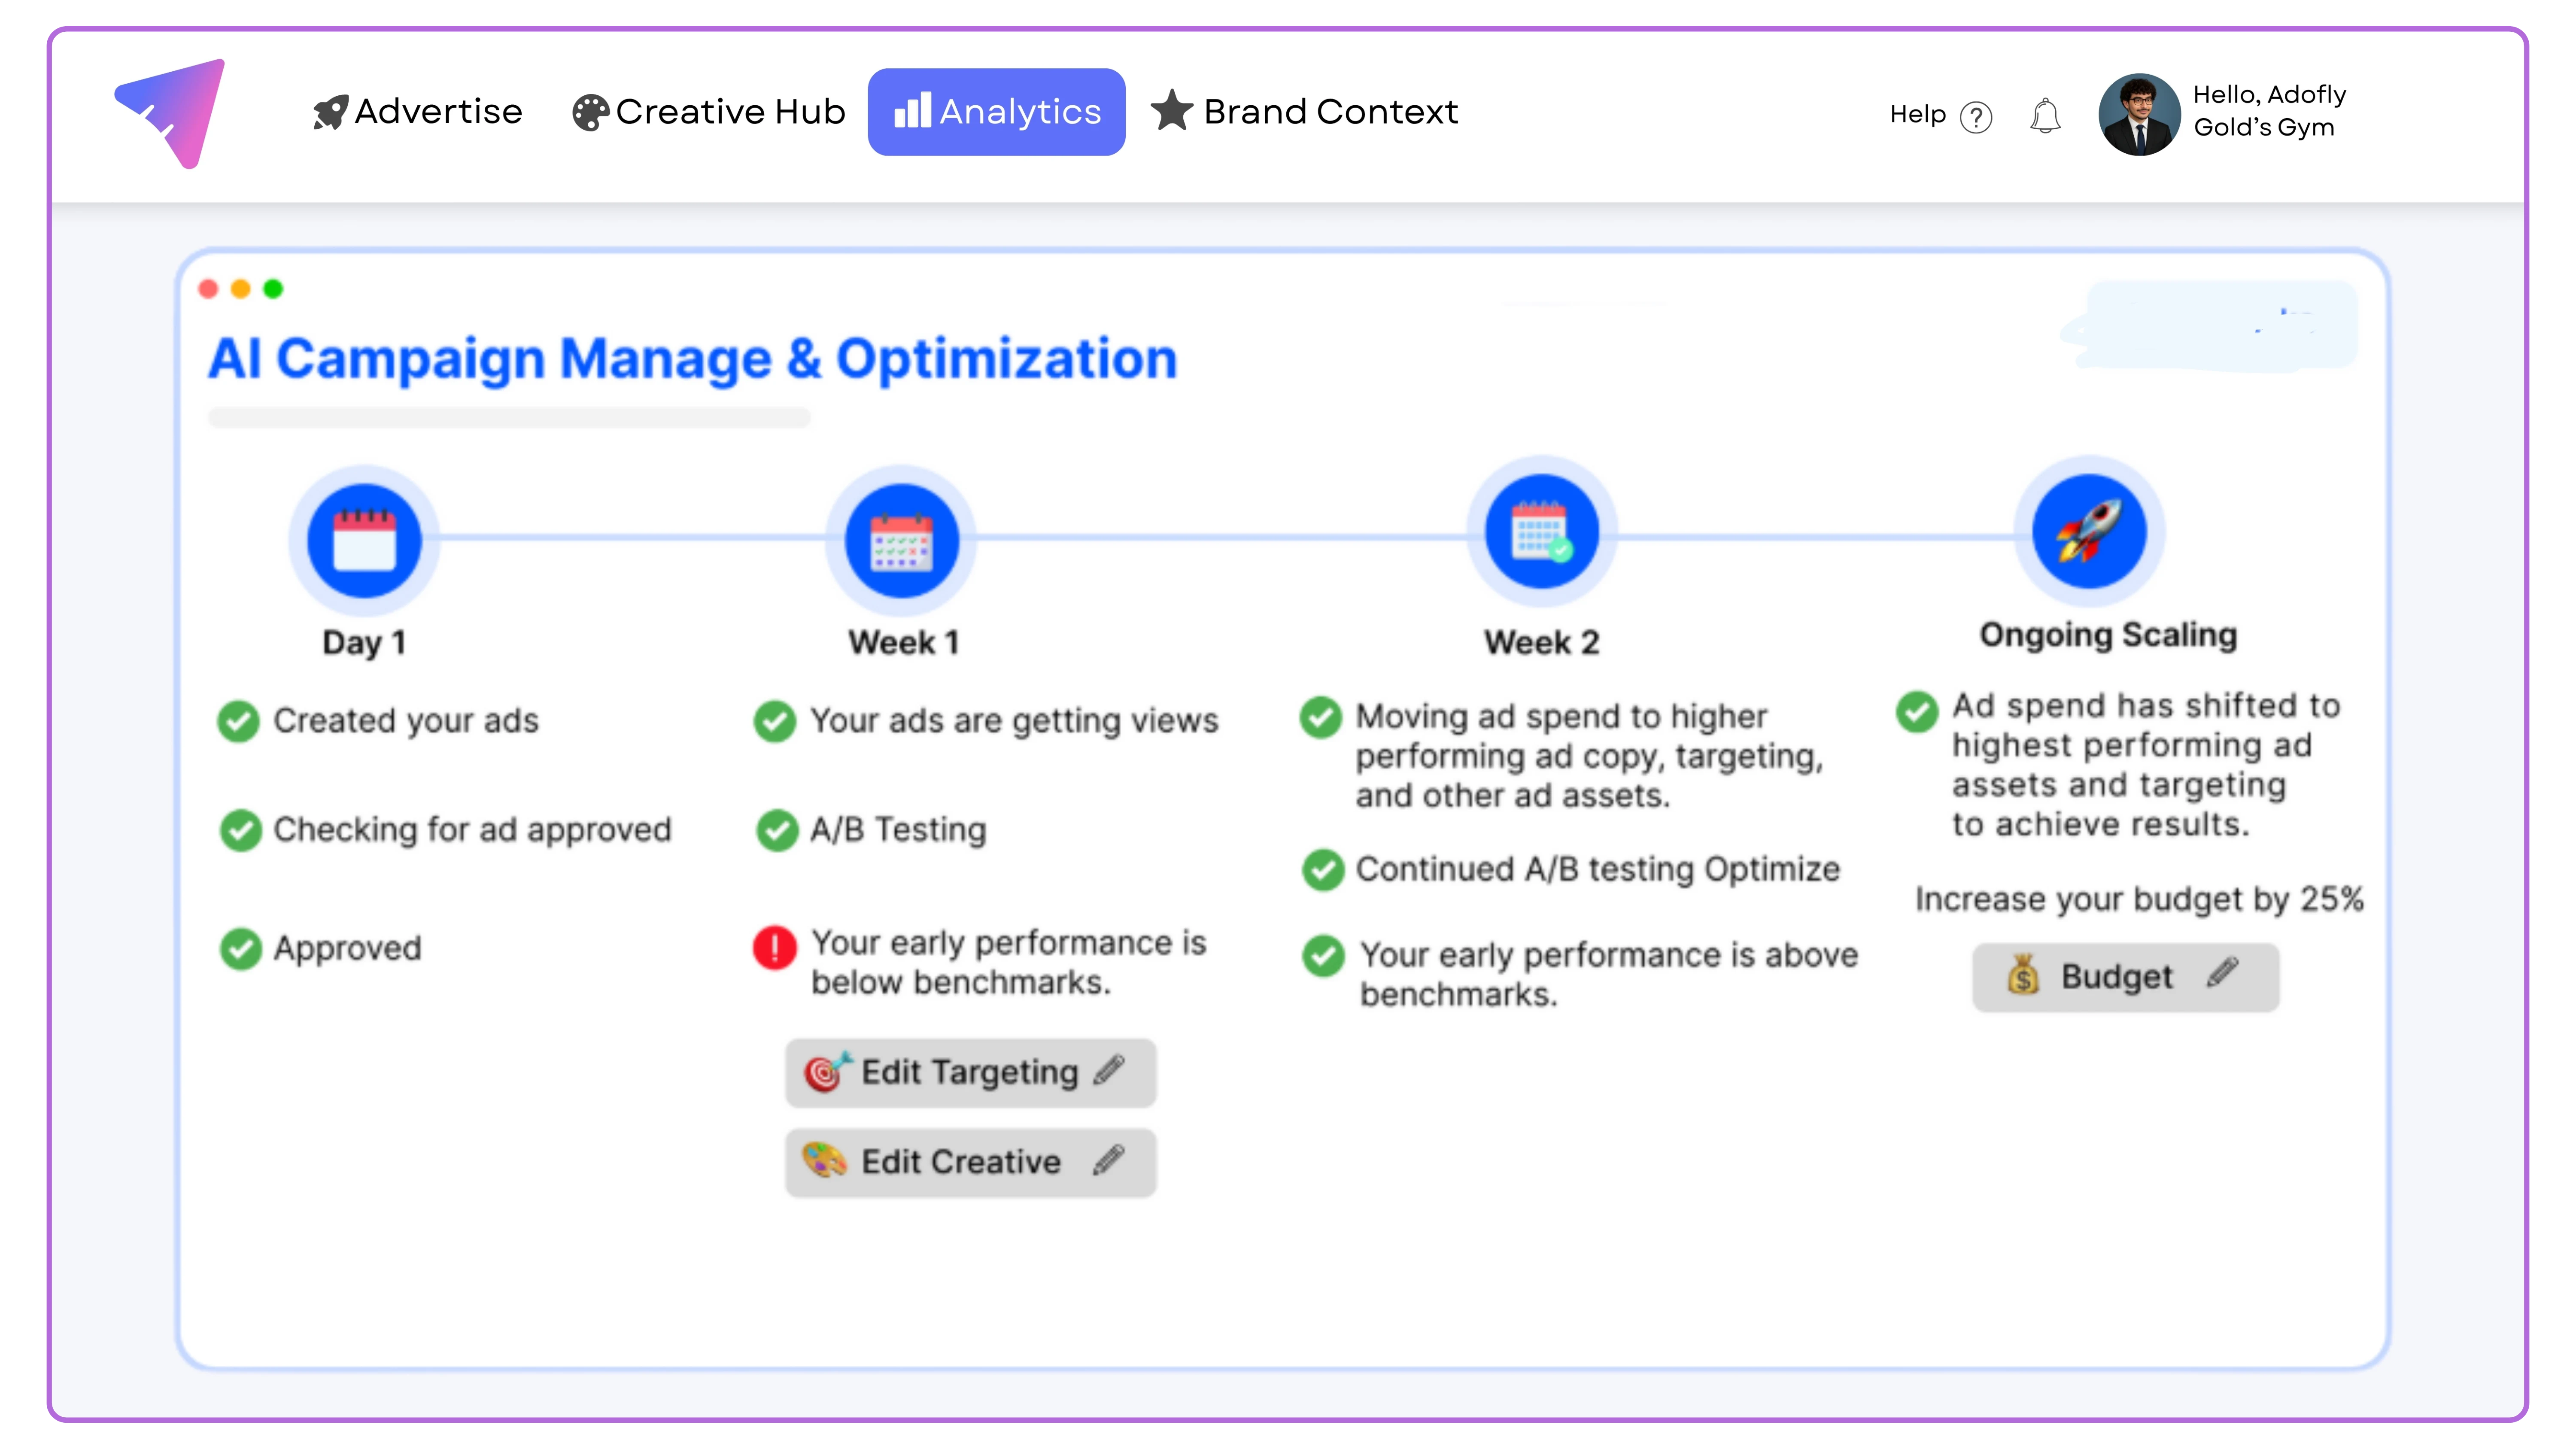This screenshot has width=2576, height=1449.
Task: Click the red alert icon for below benchmarks
Action: click(774, 947)
